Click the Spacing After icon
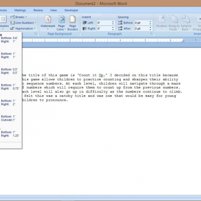Viewport: 201px width, 201px height. tap(120, 29)
